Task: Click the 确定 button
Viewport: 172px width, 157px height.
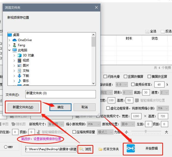Action: (60, 107)
